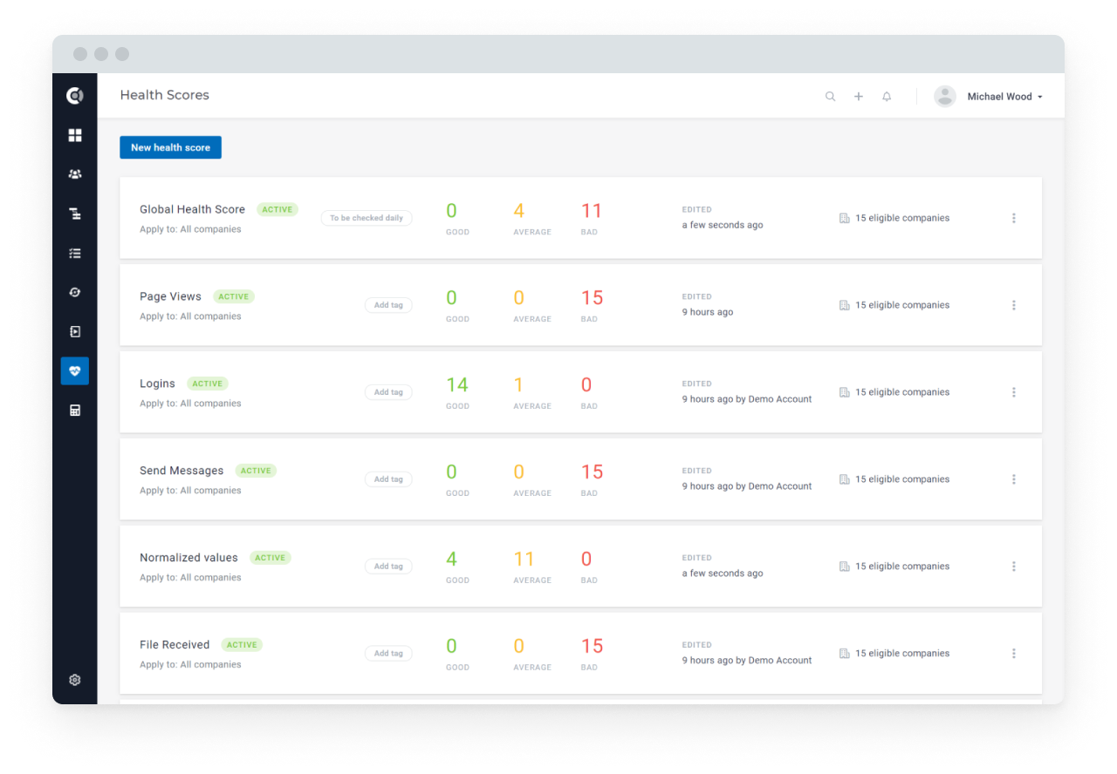Viewport: 1117px width, 774px height.
Task: Open the options menu for Normalized values
Action: [x=1013, y=566]
